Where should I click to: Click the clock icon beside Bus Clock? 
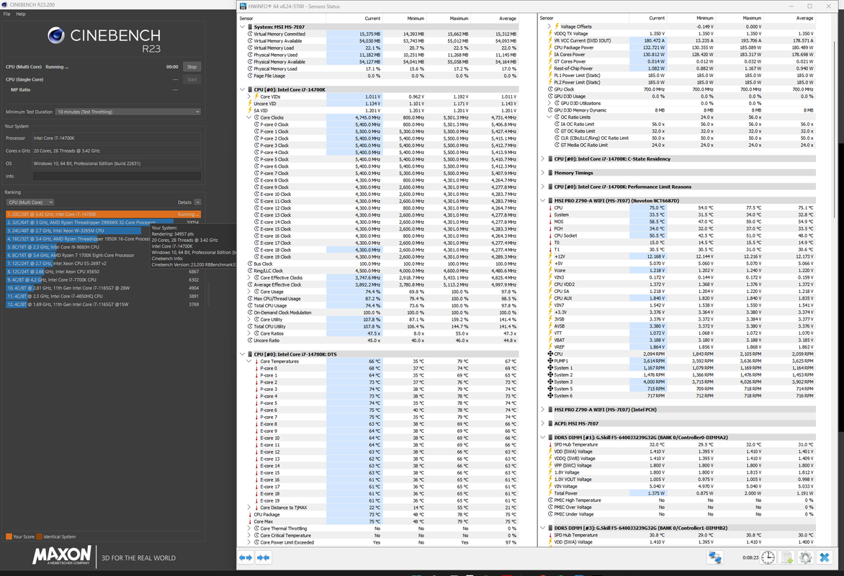pyautogui.click(x=251, y=264)
